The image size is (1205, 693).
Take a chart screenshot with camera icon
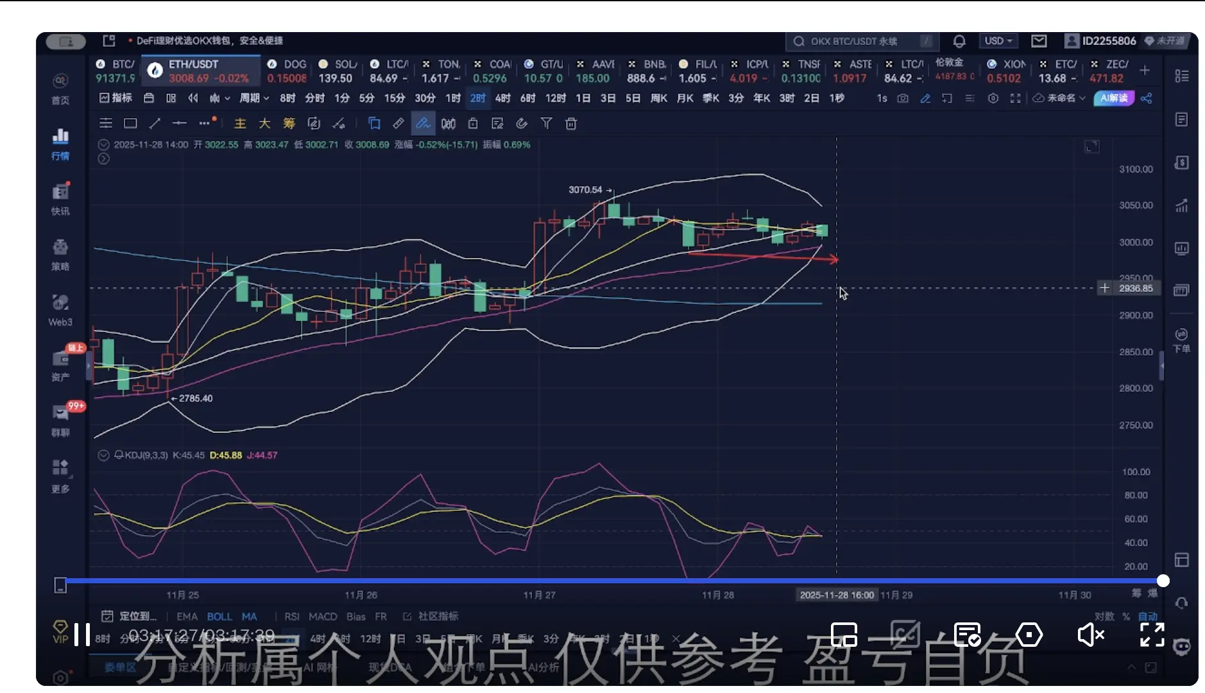click(x=903, y=98)
